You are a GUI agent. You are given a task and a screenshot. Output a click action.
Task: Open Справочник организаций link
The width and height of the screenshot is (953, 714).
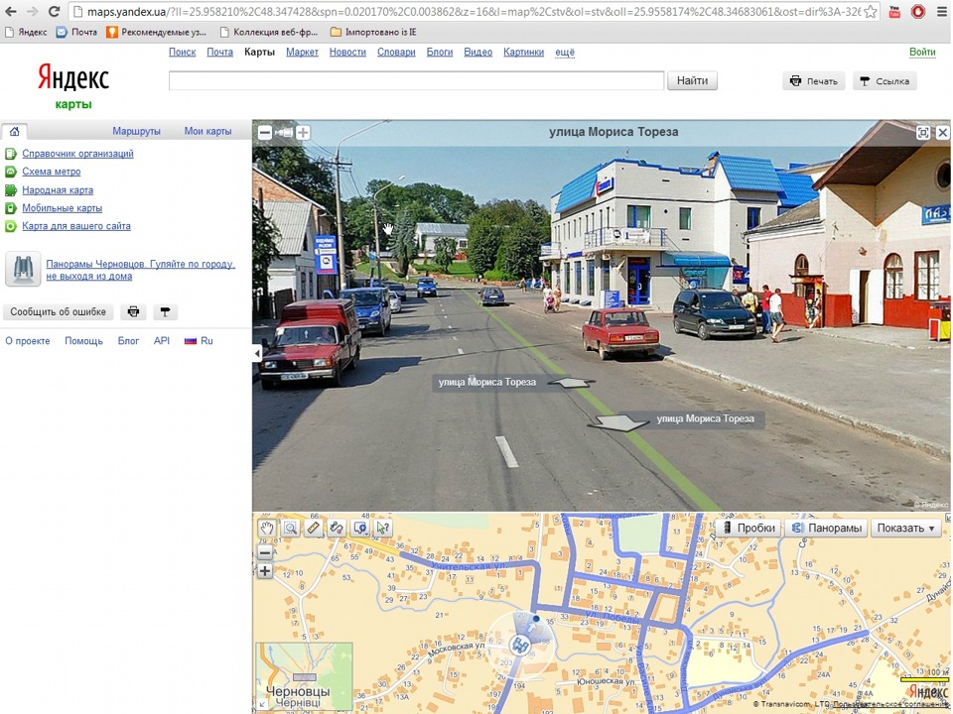pyautogui.click(x=77, y=154)
